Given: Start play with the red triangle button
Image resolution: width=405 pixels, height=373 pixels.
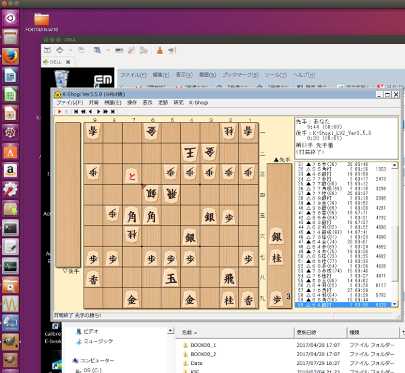Looking at the screenshot, I should [59, 111].
